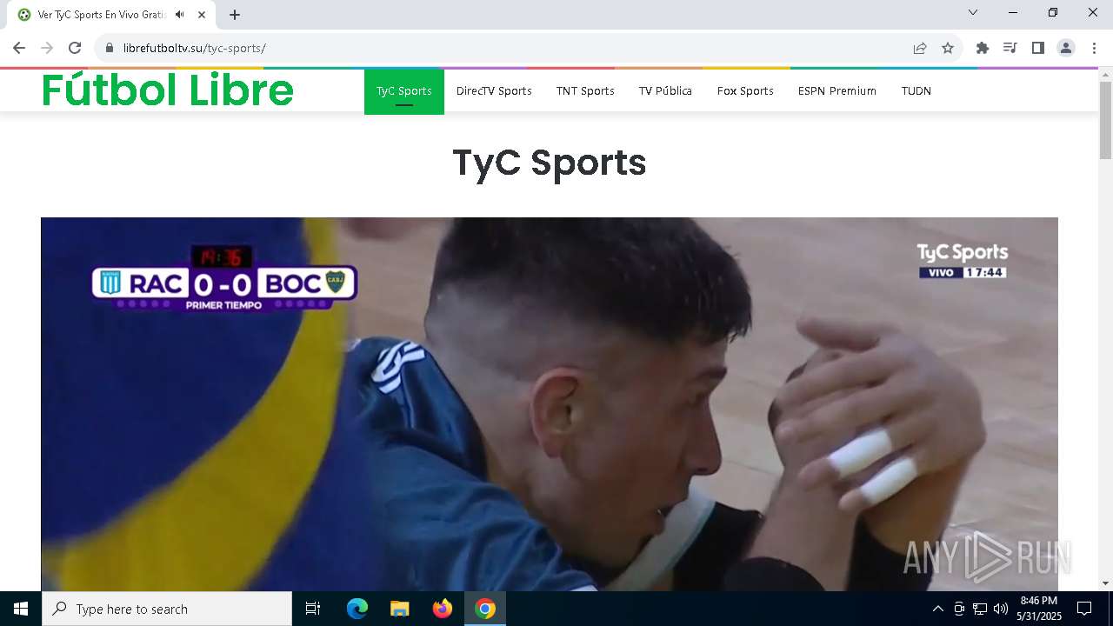Open File Explorer from taskbar
Viewport: 1113px width, 626px height.
coord(400,609)
